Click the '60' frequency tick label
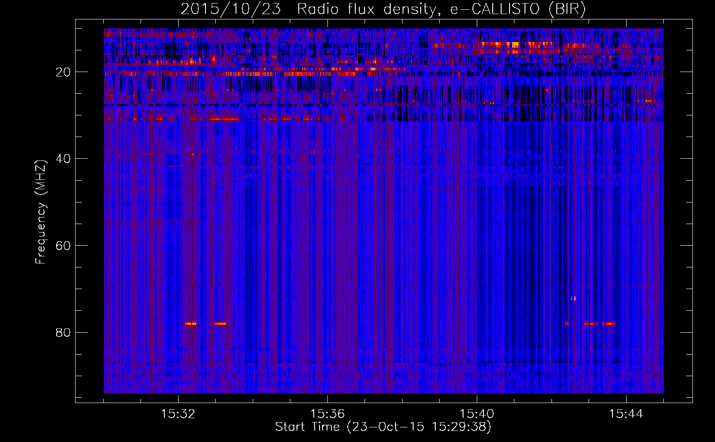The height and width of the screenshot is (442, 715). pyautogui.click(x=63, y=246)
